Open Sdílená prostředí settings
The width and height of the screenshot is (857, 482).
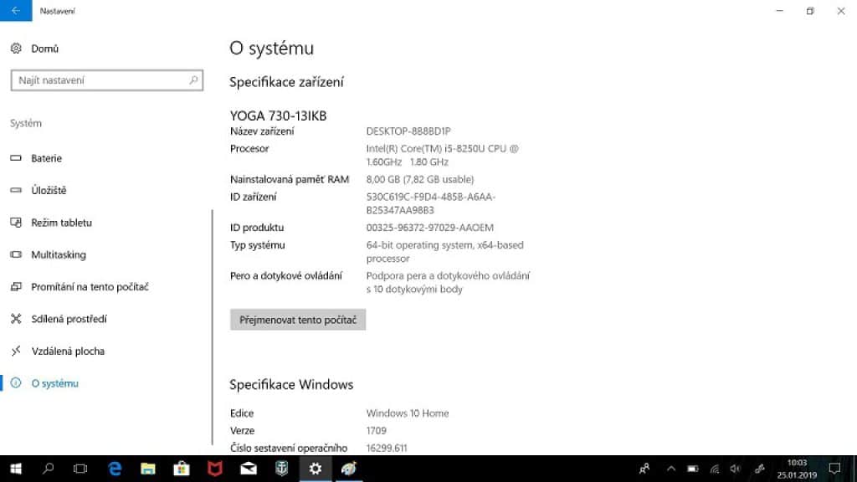pyautogui.click(x=59, y=319)
